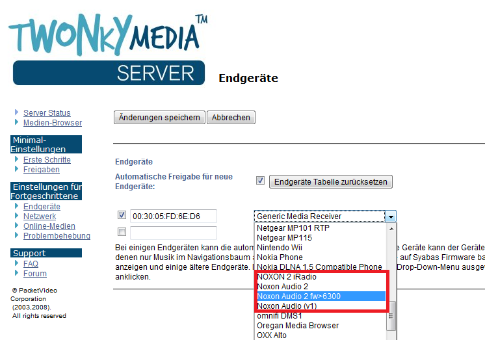Click the MAC address field 00:30:05:FD:6E:D6
Screen dimensions: 485x340
[x=174, y=216]
